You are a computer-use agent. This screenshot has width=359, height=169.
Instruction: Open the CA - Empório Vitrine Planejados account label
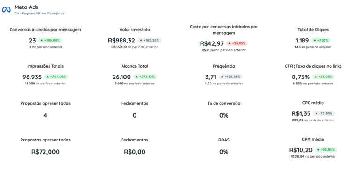click(39, 14)
